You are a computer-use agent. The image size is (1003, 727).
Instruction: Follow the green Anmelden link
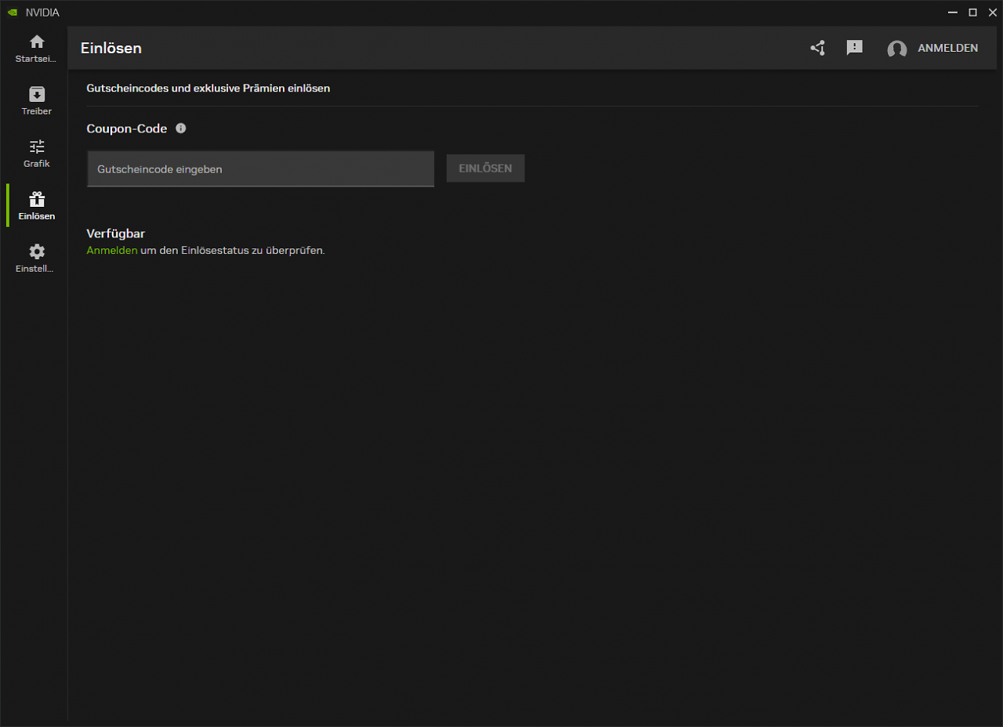pyautogui.click(x=112, y=251)
